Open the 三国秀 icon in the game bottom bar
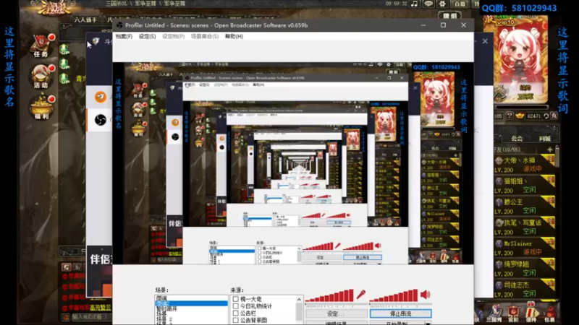This screenshot has height=325, width=579. 494,313
